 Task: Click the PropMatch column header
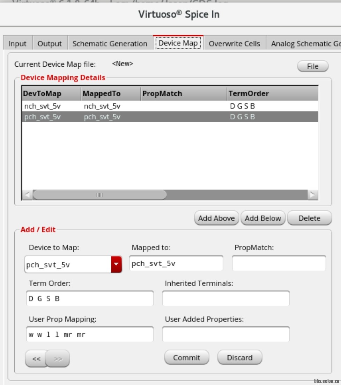click(184, 93)
